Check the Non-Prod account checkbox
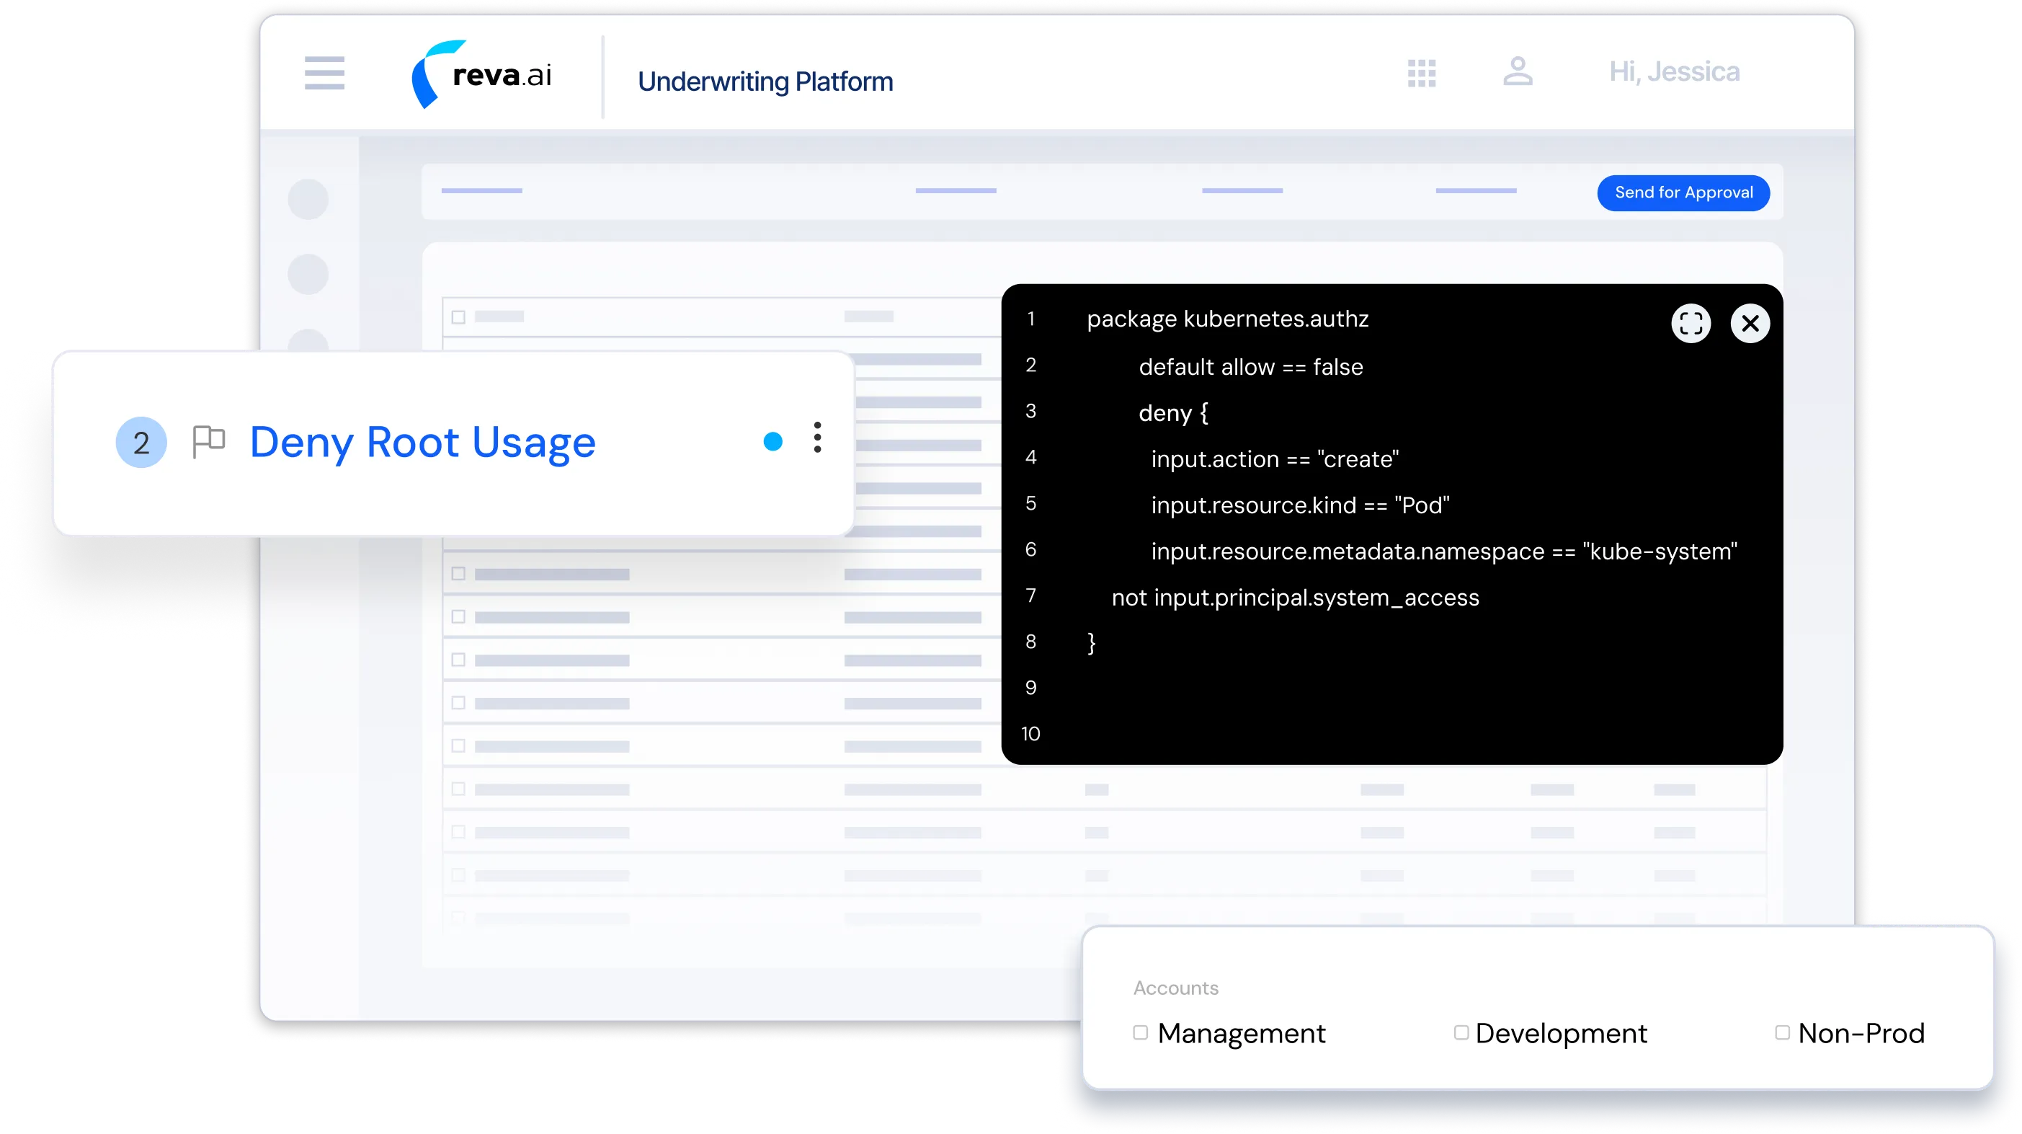The image size is (2022, 1134). tap(1782, 1032)
